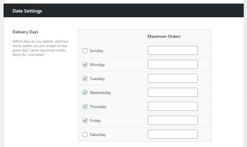Click the Thursday maximum orders input
The height and width of the screenshot is (147, 247).
point(173,106)
